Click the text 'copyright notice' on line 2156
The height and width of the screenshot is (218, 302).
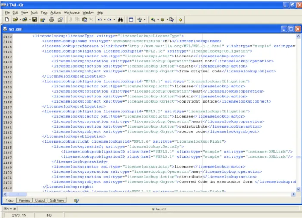tap(198, 101)
